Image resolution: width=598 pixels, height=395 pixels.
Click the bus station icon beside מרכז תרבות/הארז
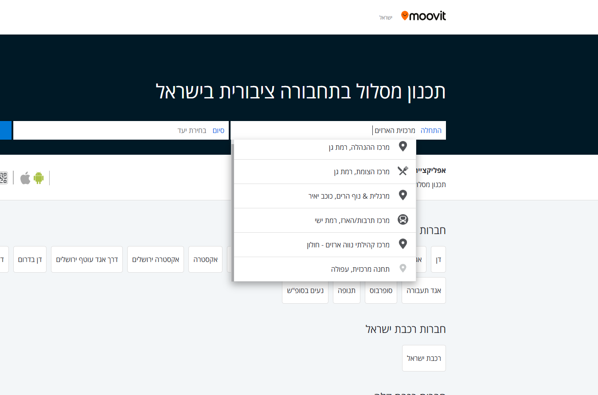pyautogui.click(x=403, y=219)
